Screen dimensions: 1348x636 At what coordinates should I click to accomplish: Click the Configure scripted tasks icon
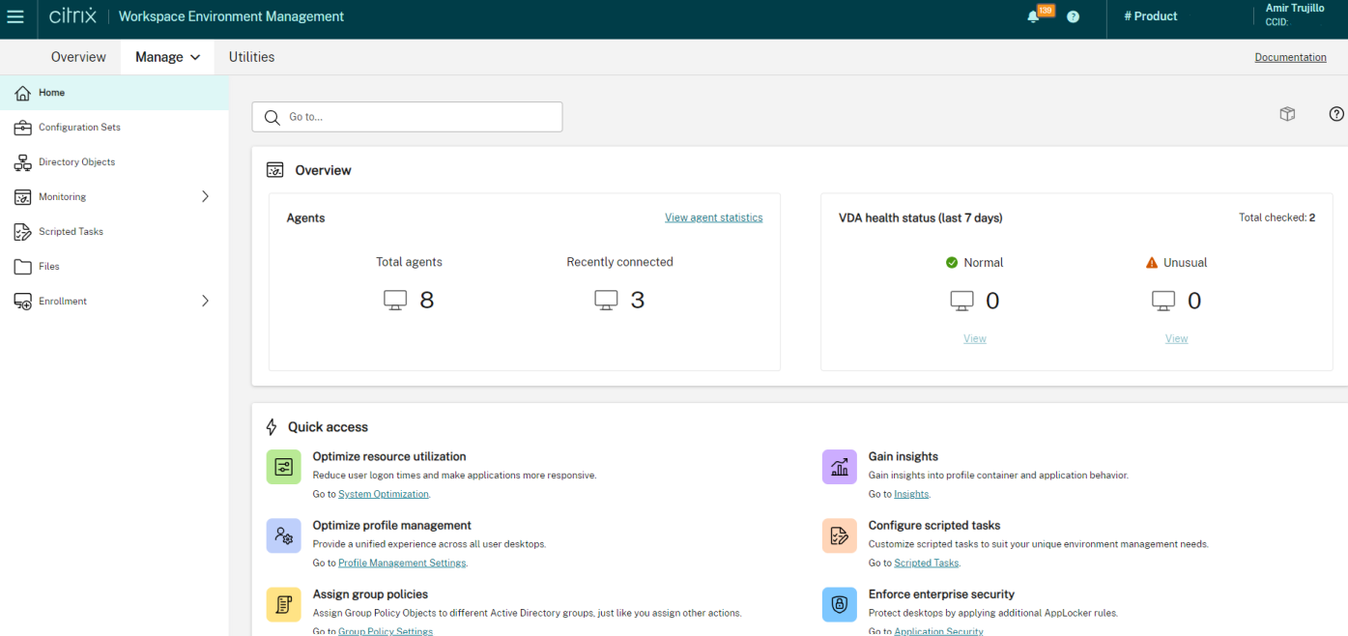pyautogui.click(x=839, y=535)
